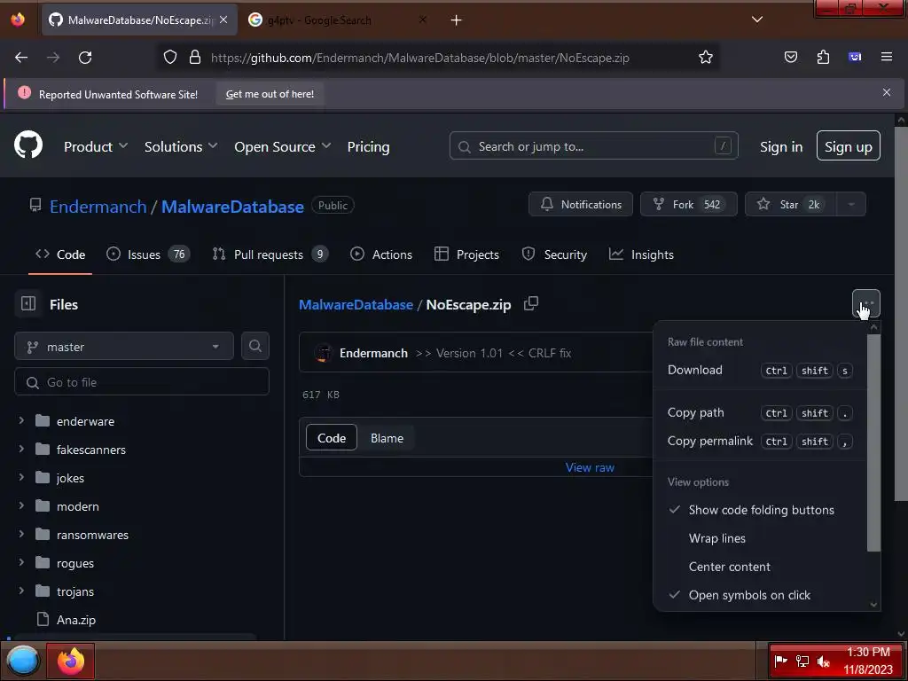908x681 pixels.
Task: Open the Open Source dropdown menu
Action: (x=283, y=146)
